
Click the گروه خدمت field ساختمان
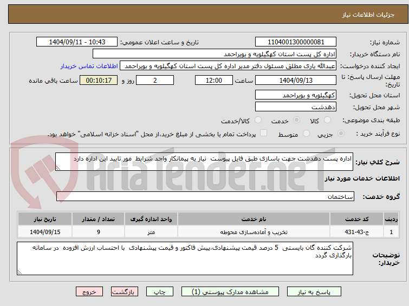click(x=205, y=196)
